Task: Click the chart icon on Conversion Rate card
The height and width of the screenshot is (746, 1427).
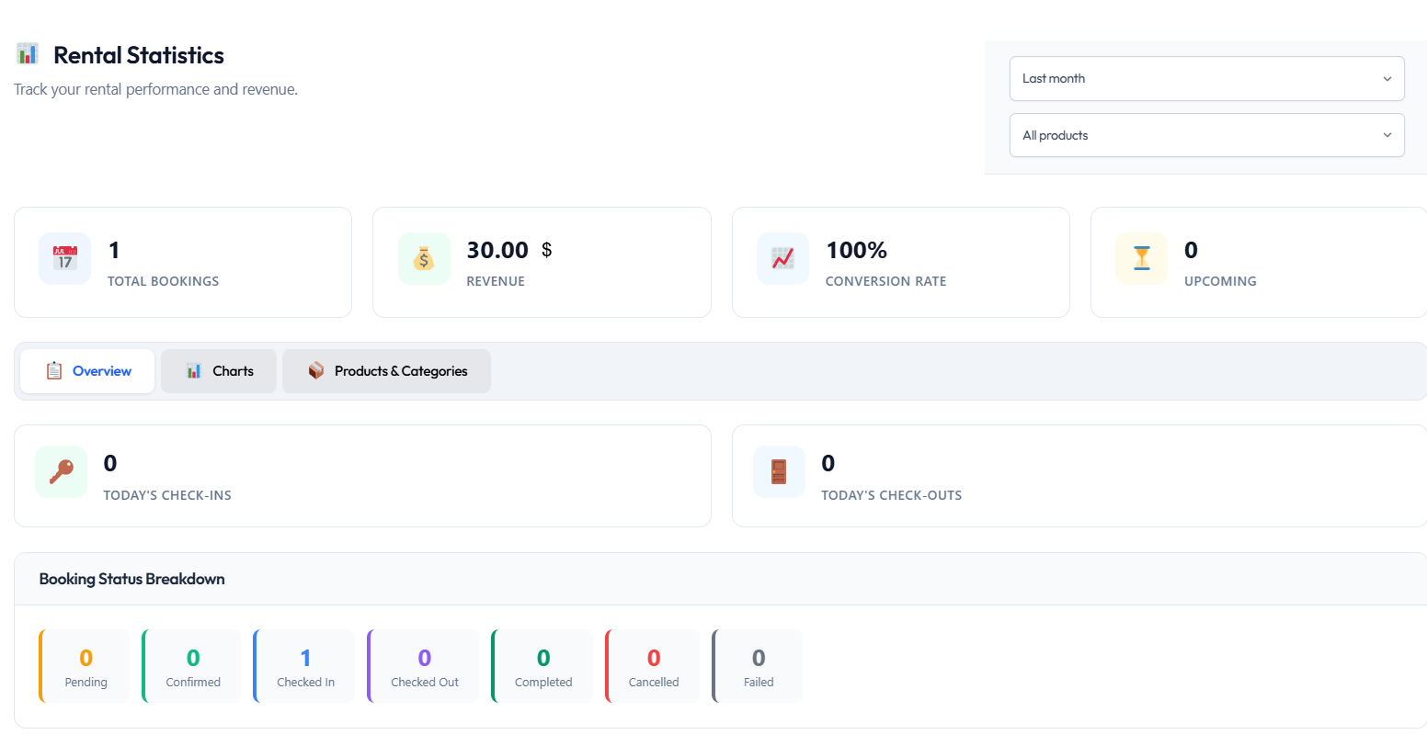Action: click(782, 258)
